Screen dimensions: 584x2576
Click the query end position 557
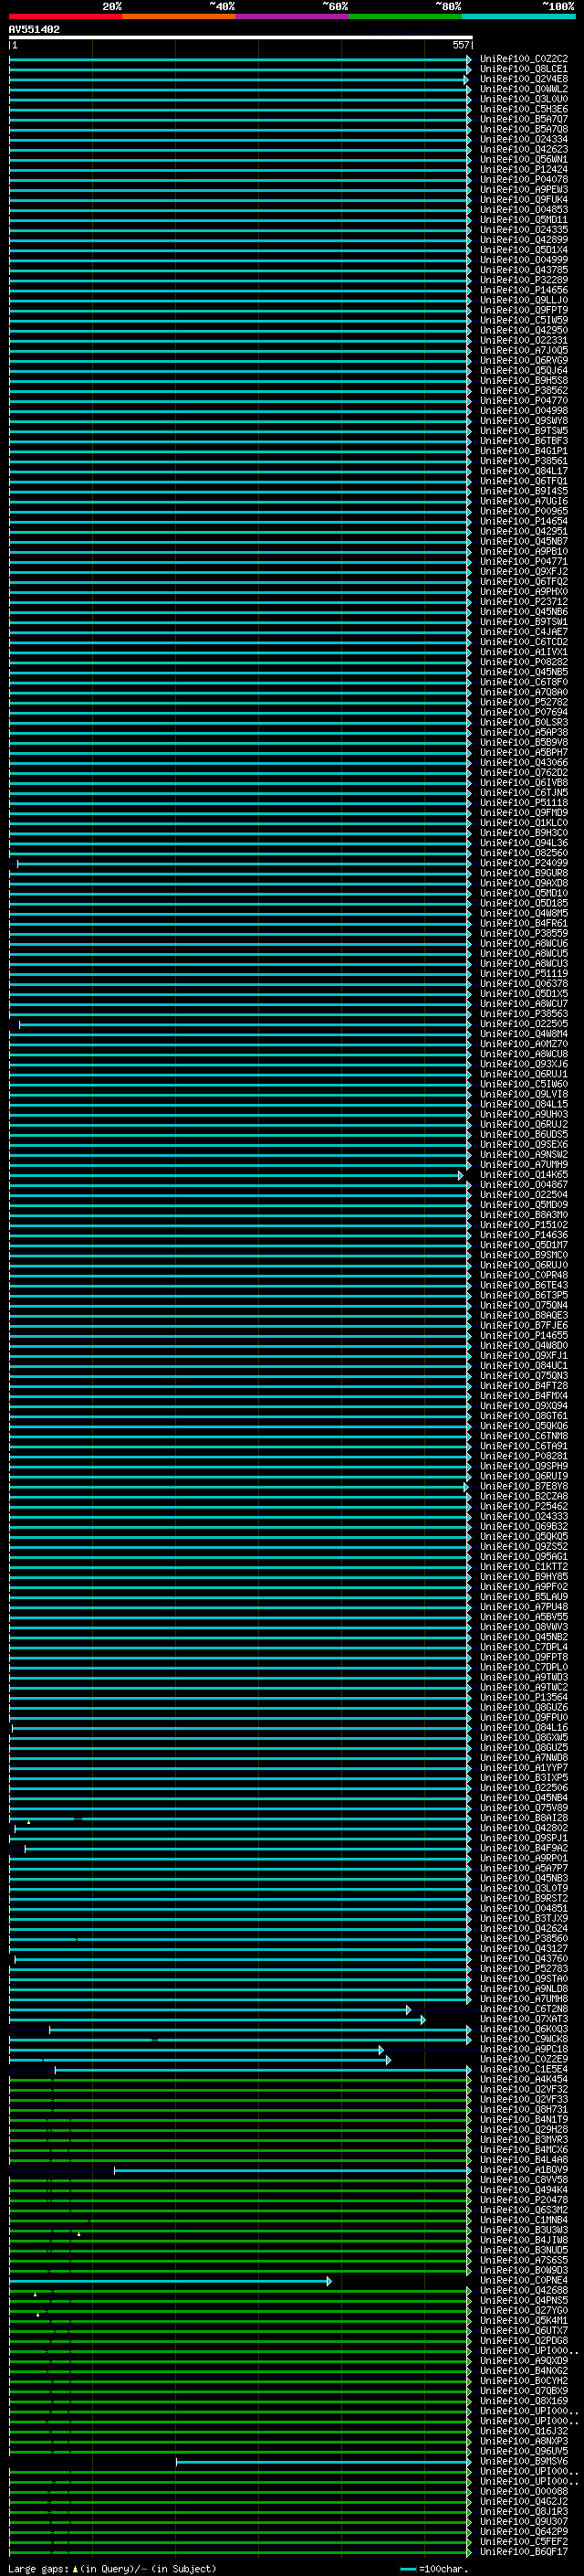460,45
